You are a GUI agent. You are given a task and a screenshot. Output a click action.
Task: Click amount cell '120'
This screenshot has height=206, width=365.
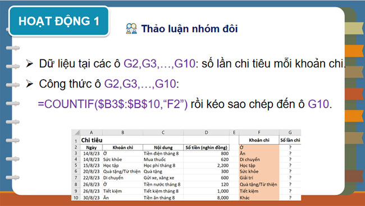[206, 184]
